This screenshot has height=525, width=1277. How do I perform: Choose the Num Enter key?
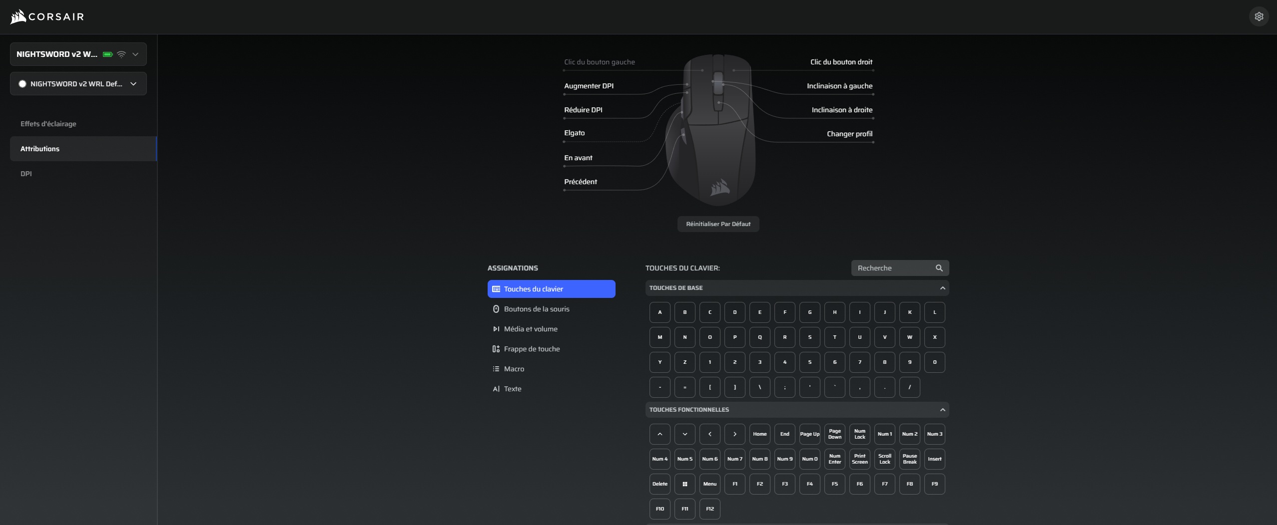[835, 459]
